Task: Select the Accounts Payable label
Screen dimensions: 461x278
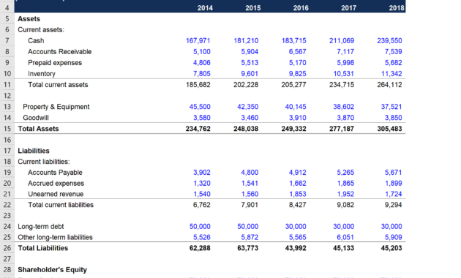Action: [x=55, y=173]
